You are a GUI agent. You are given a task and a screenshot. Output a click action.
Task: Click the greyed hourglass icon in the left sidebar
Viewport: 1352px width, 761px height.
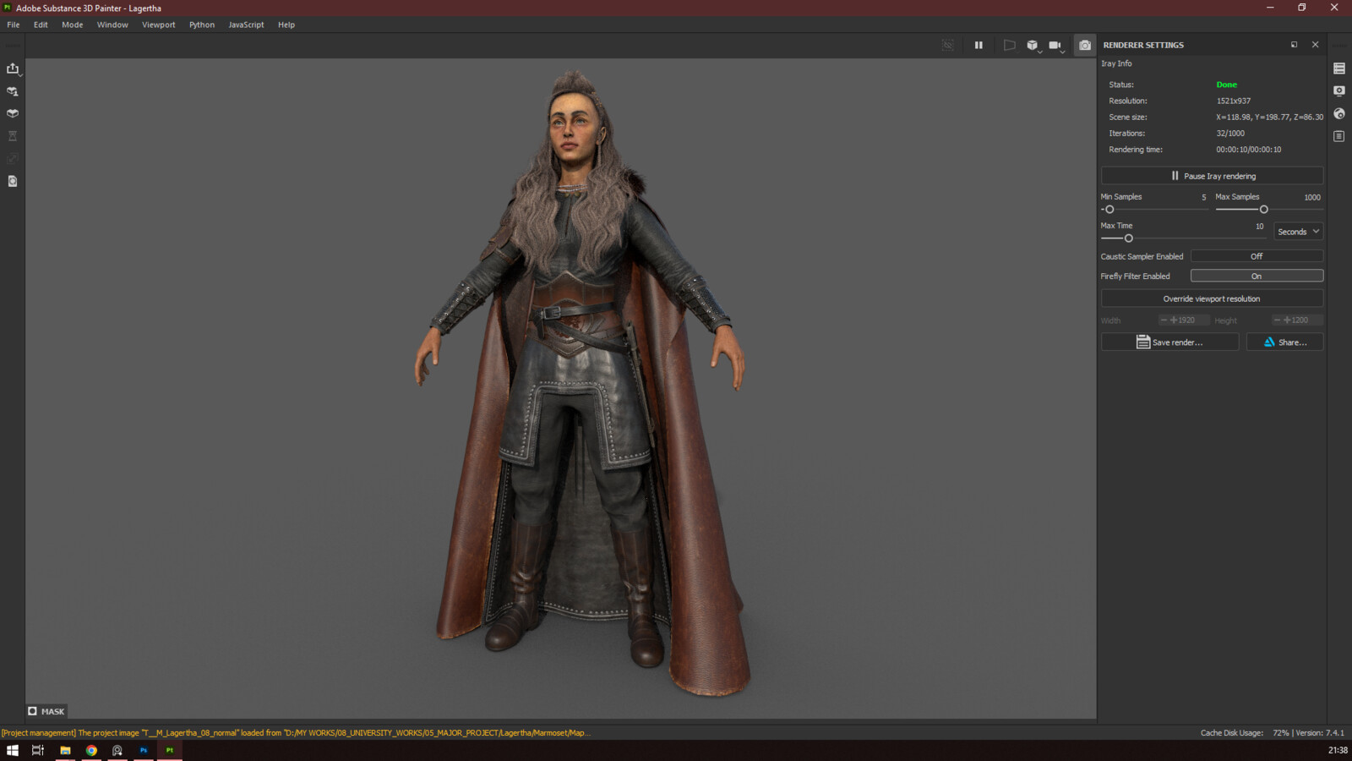point(13,136)
